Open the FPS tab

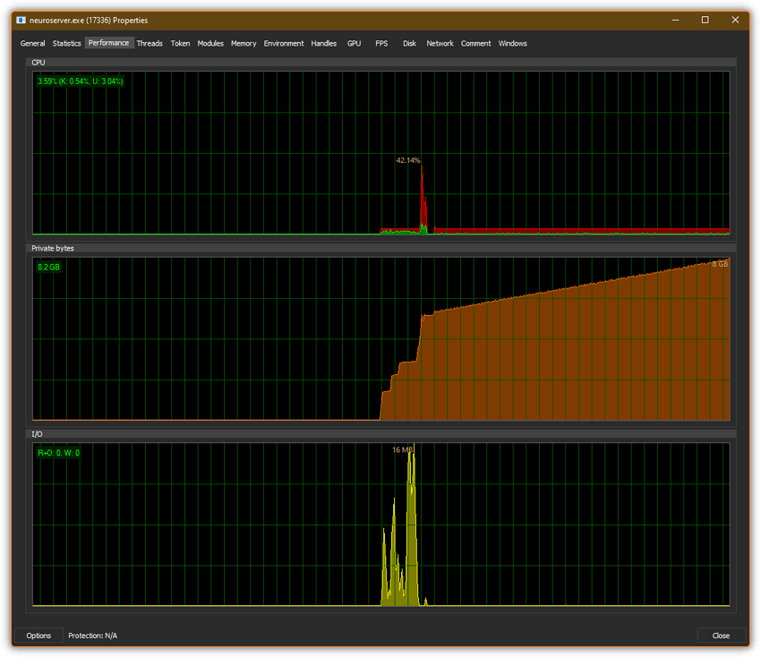pyautogui.click(x=381, y=43)
